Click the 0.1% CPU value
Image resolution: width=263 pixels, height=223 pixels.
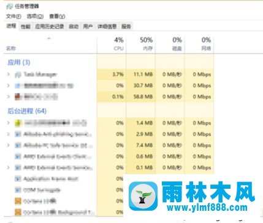click(118, 97)
